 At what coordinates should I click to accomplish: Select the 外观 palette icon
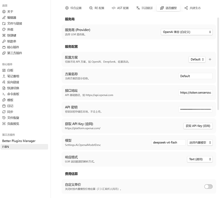[4, 29]
